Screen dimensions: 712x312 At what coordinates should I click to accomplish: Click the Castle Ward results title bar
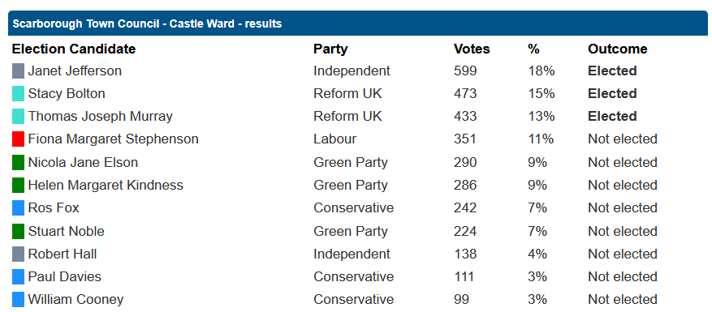358,24
